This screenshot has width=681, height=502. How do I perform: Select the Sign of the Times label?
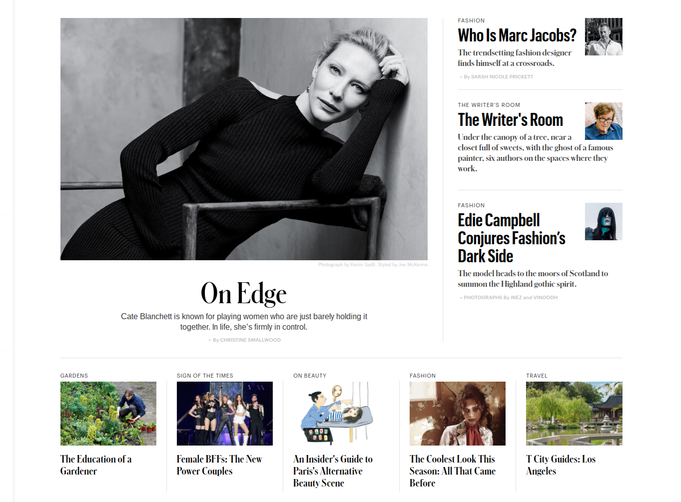coord(205,376)
